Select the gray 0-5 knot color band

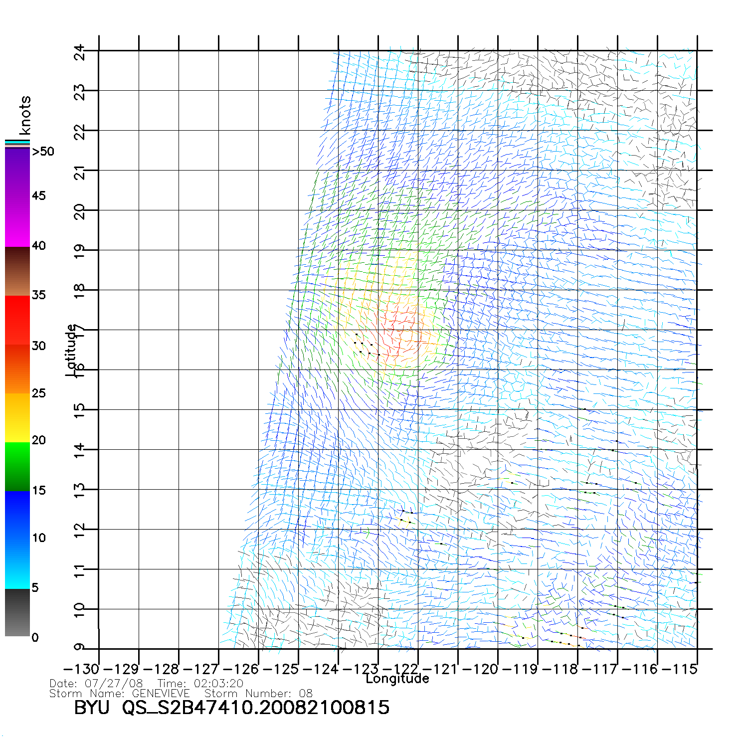(17, 612)
